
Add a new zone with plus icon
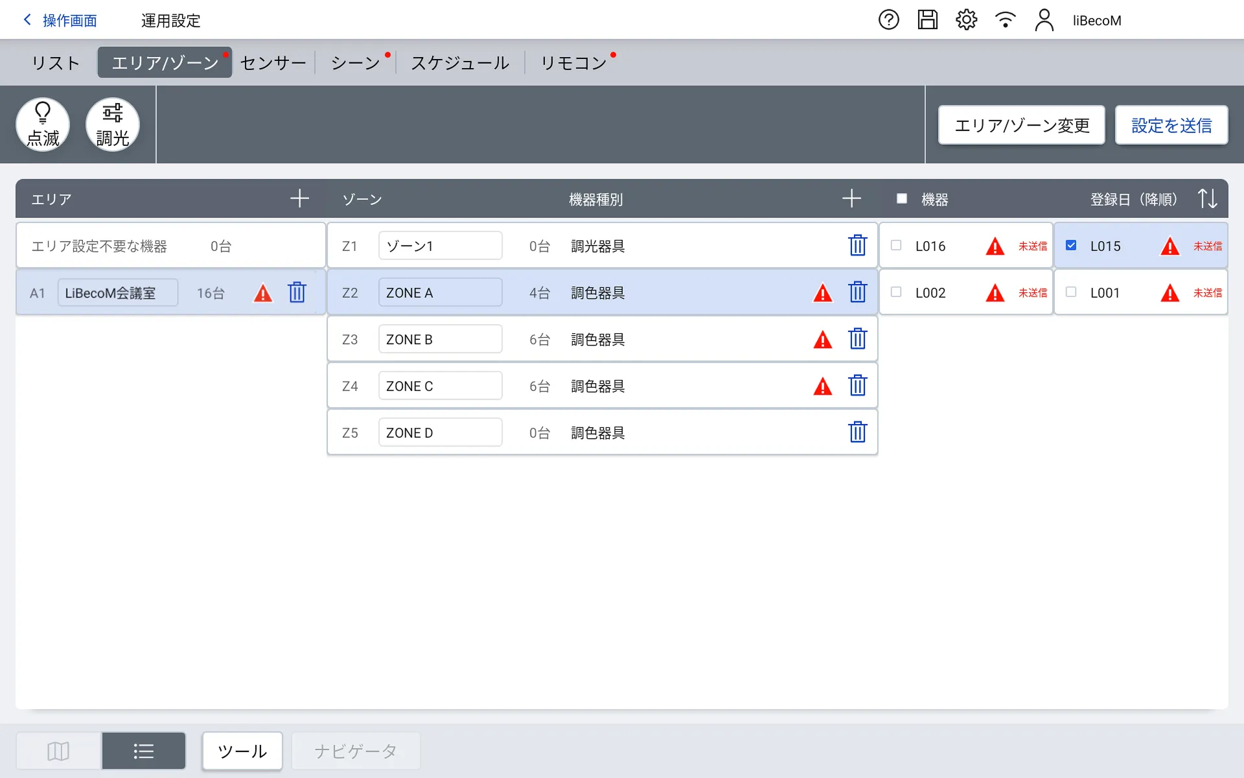point(851,198)
